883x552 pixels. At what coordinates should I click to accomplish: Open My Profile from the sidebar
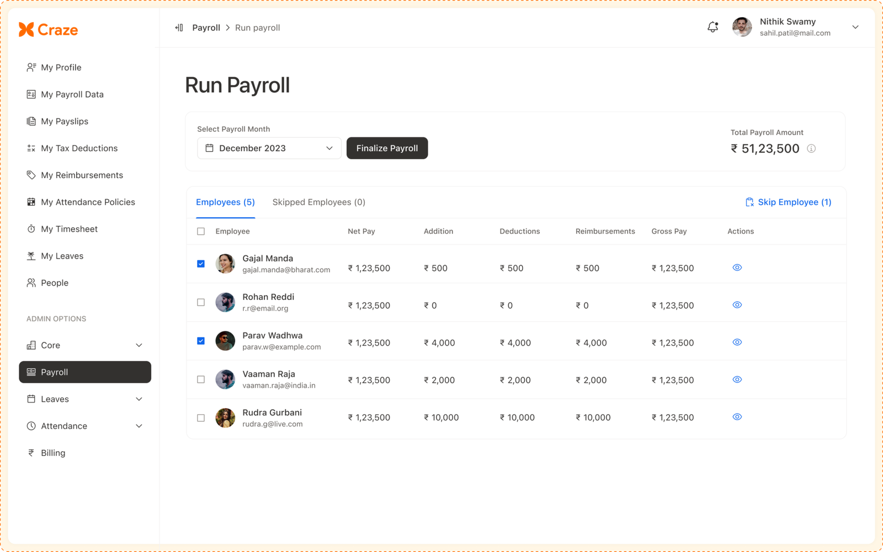pyautogui.click(x=60, y=67)
